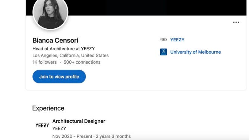
Task: Click YEEZY company name under Architectural Designer
Action: 59,128
